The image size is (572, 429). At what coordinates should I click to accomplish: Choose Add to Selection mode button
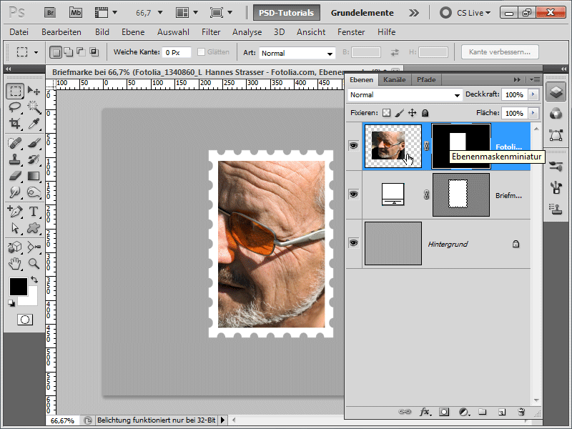(x=68, y=52)
